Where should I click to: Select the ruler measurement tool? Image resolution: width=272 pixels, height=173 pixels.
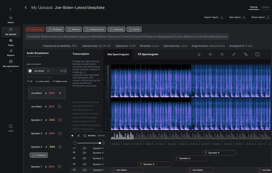point(246,54)
